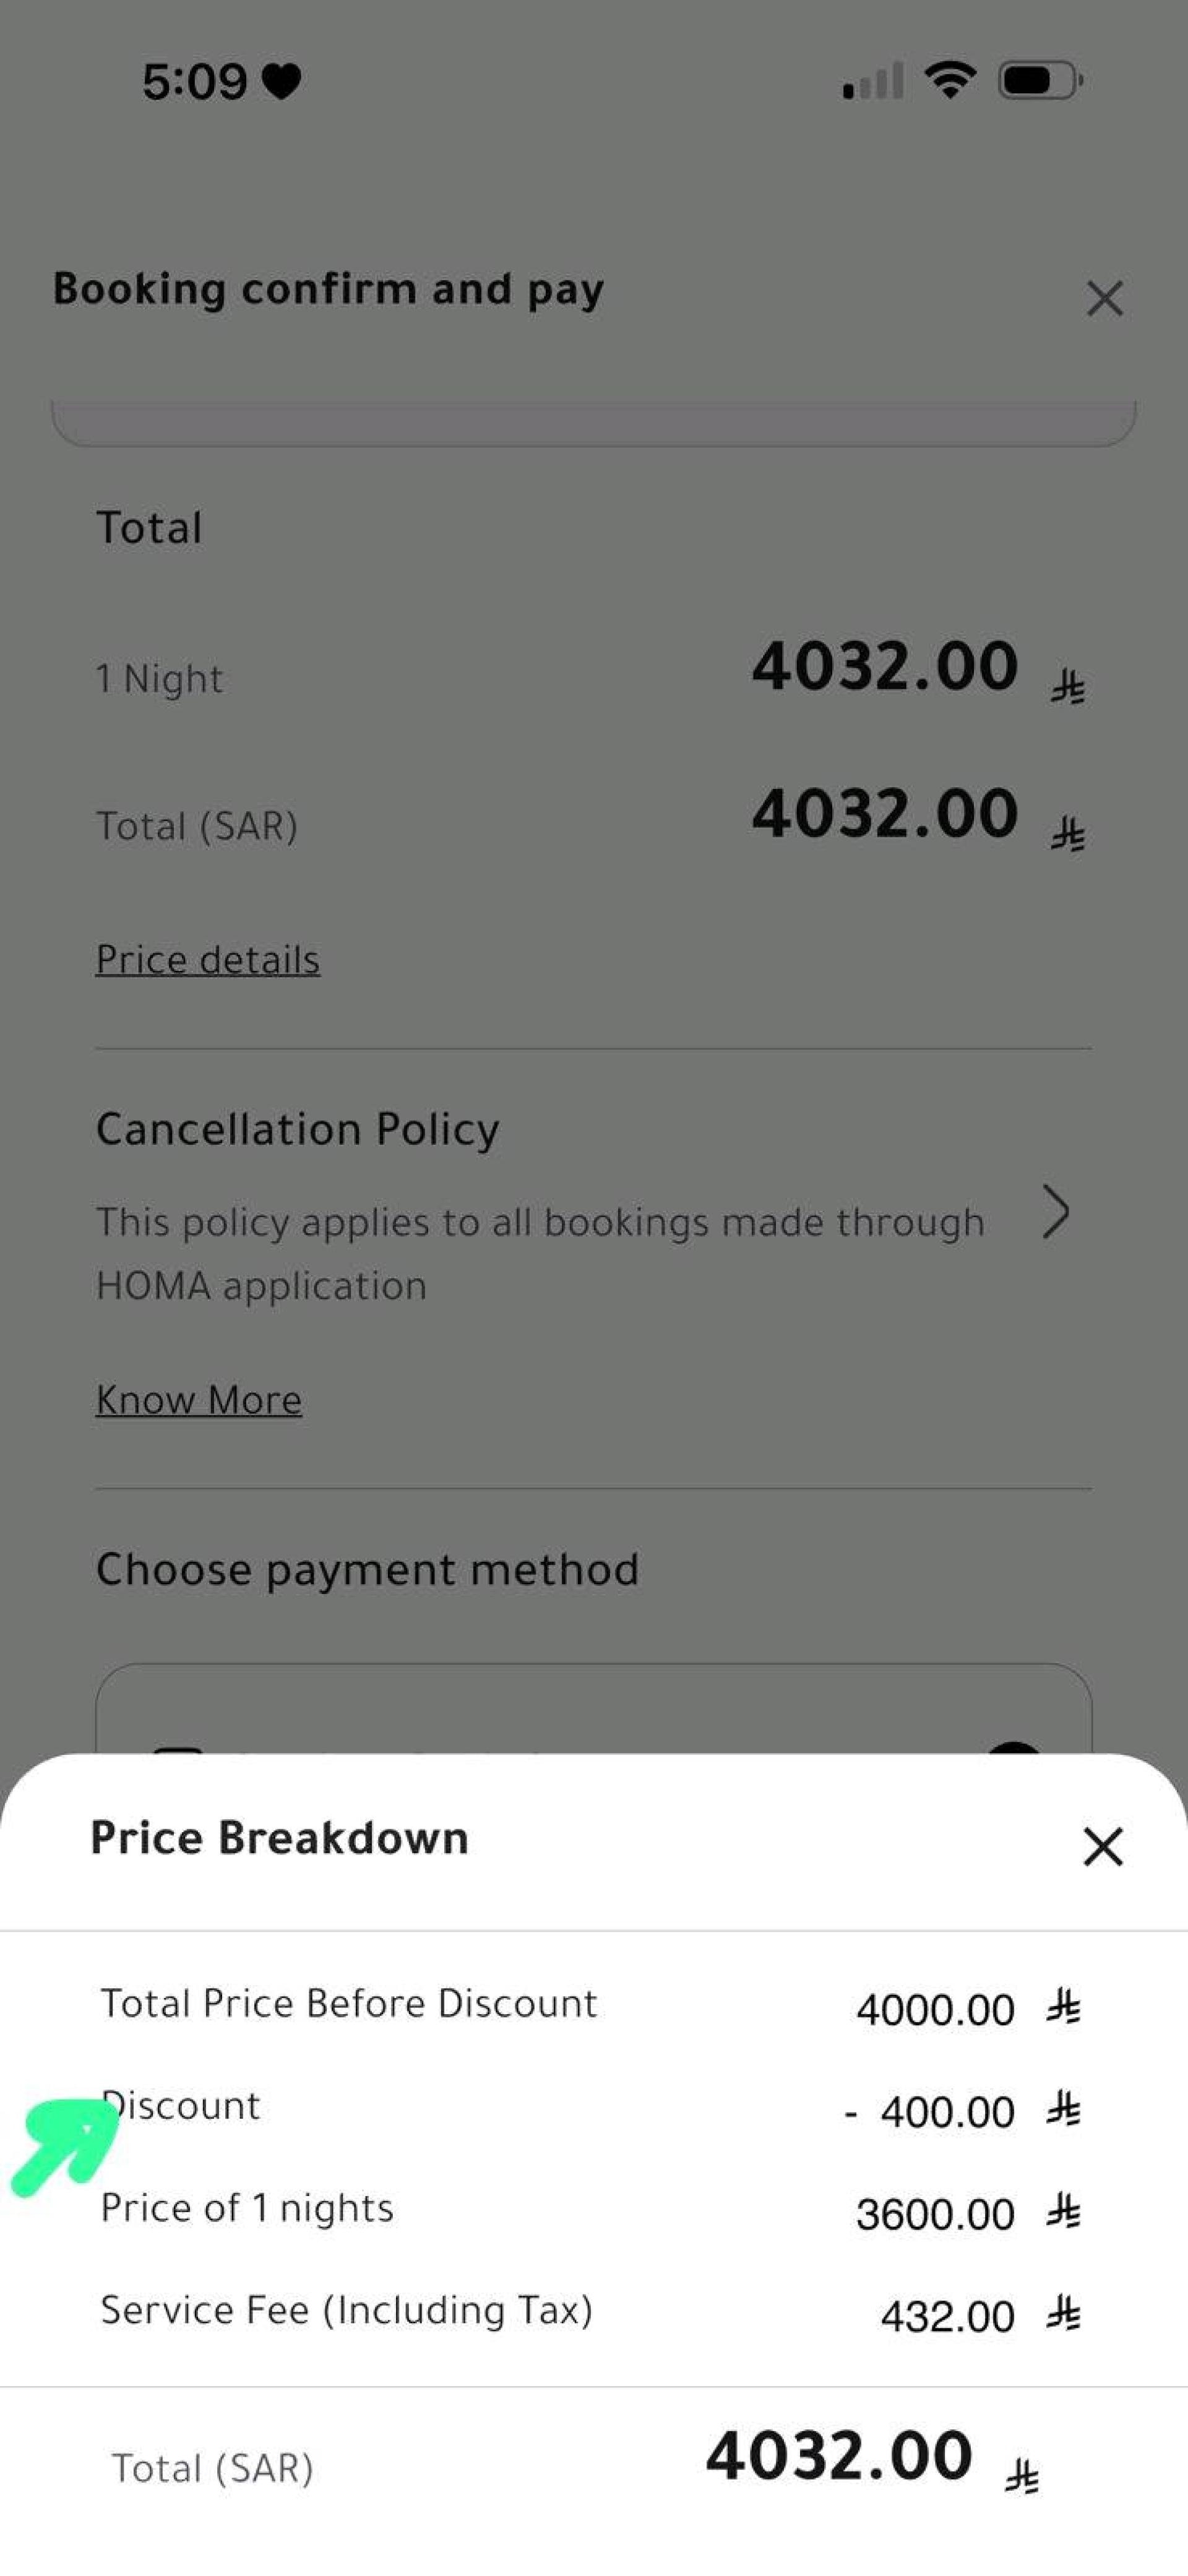Tap the Choose payment method heading

[x=367, y=1569]
